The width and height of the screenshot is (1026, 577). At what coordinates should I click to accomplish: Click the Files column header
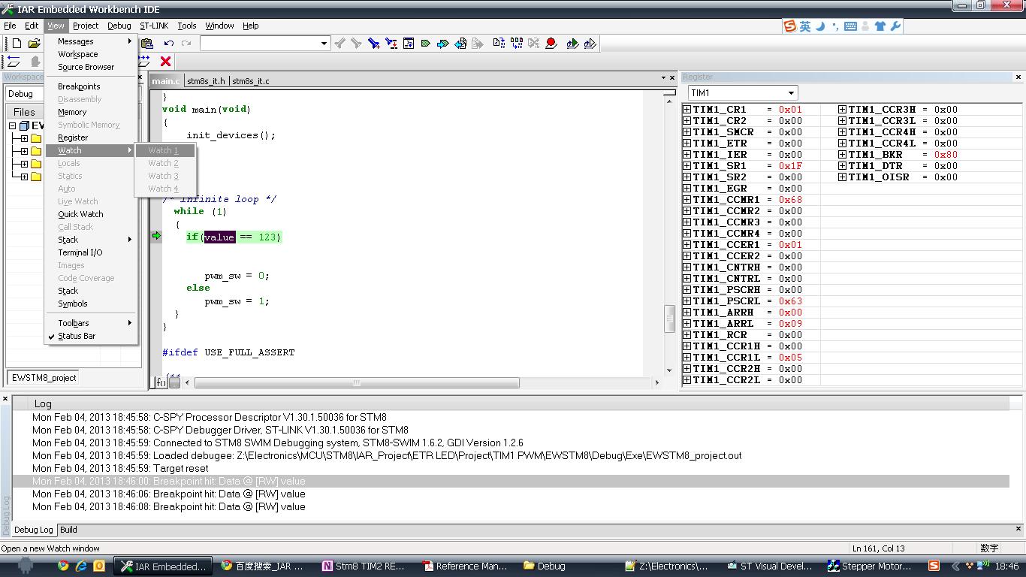point(24,112)
